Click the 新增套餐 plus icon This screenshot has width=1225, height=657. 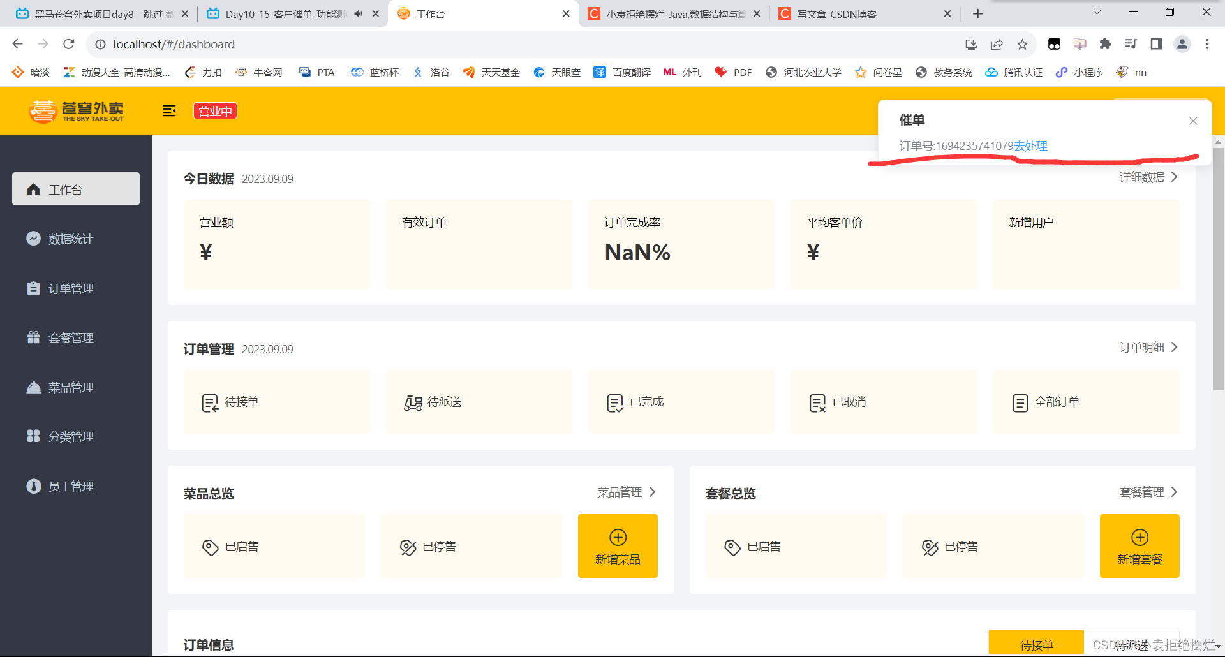coord(1140,537)
